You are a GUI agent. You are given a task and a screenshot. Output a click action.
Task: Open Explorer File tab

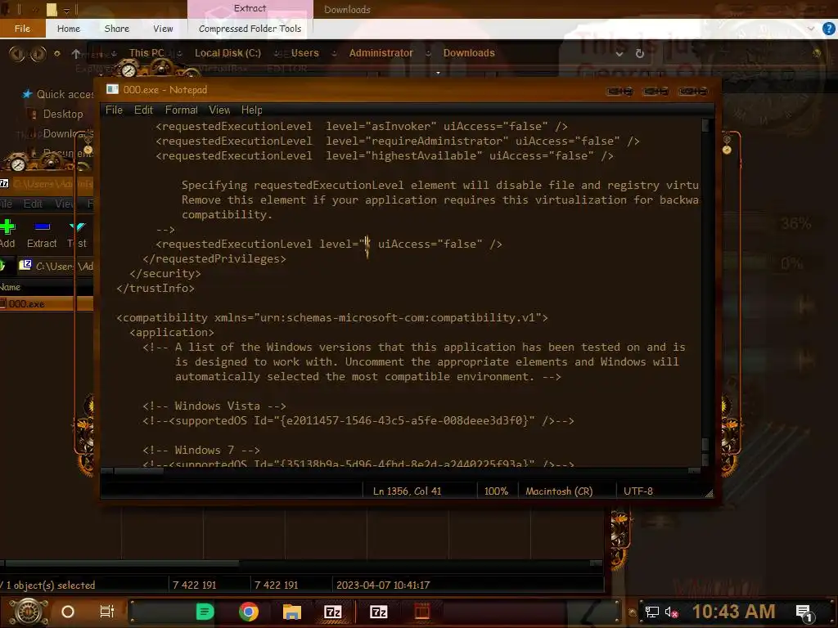(22, 29)
